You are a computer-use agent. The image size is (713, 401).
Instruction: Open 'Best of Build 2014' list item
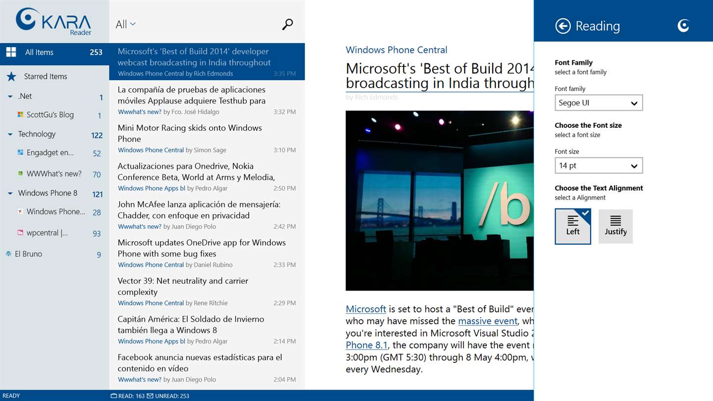(207, 61)
